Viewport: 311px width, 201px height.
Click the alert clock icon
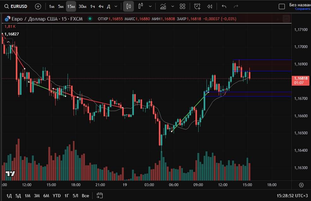[x=197, y=6]
